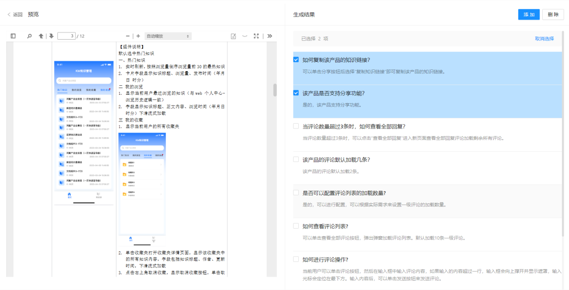Uncheck 如何复制该产品的知识链接 checkbox

[296, 60]
